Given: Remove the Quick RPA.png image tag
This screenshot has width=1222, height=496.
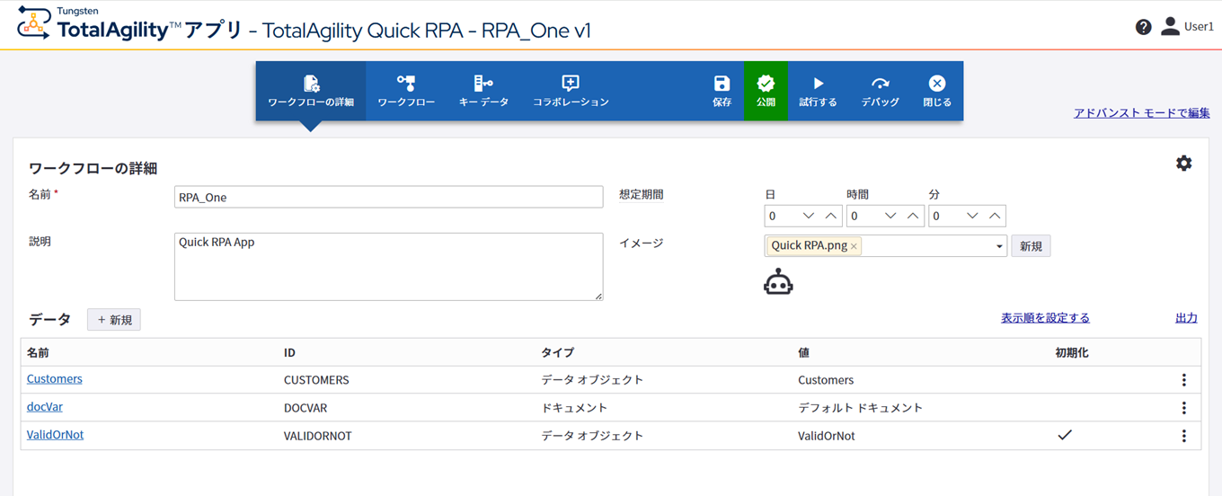Looking at the screenshot, I should tap(854, 246).
